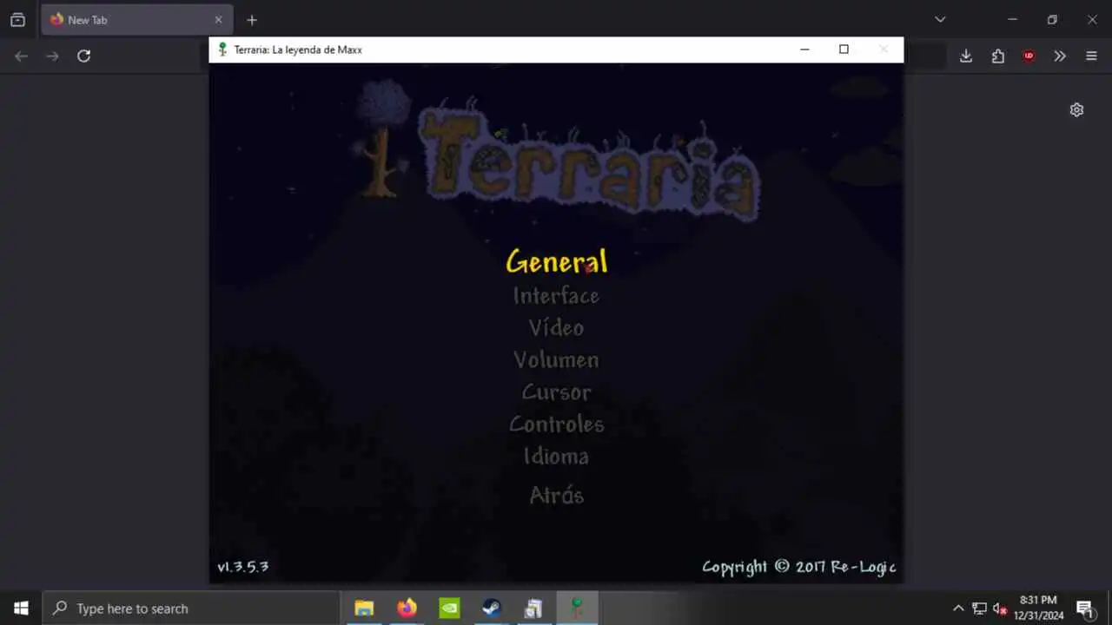Open the Firefox hamburger menu
This screenshot has height=625, width=1112.
1091,56
